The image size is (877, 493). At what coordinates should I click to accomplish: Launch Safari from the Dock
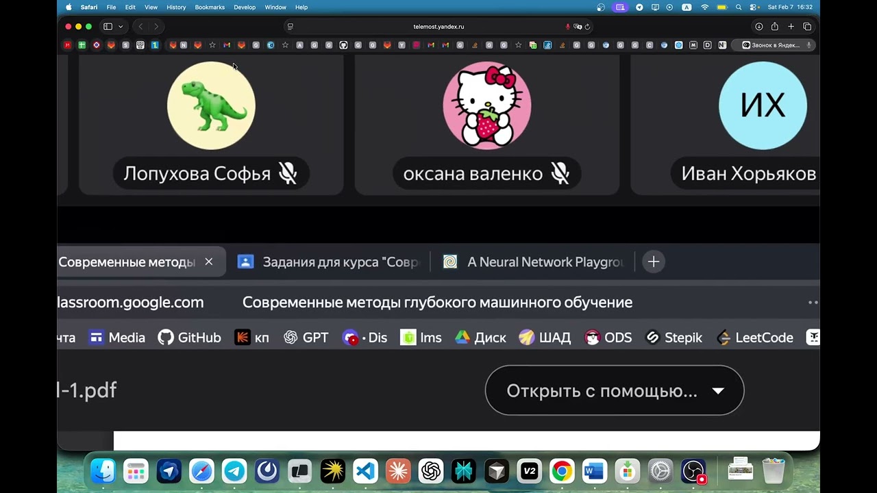(201, 471)
